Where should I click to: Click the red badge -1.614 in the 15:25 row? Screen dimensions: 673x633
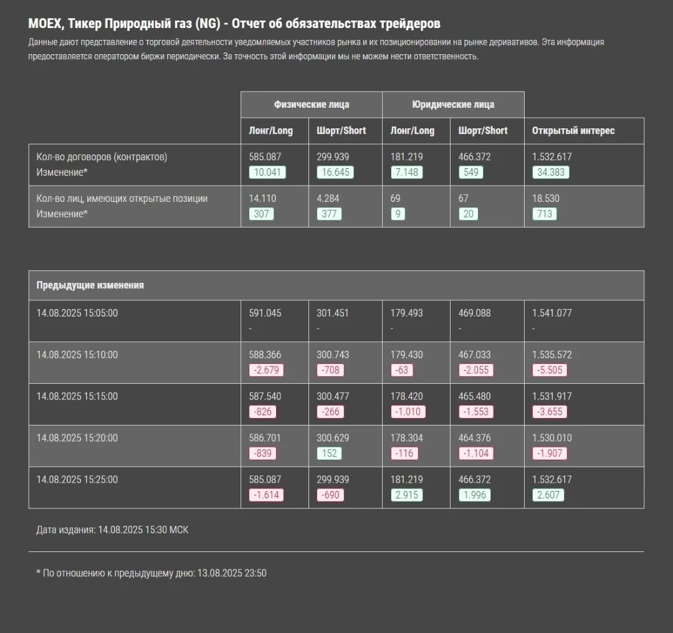pyautogui.click(x=266, y=495)
